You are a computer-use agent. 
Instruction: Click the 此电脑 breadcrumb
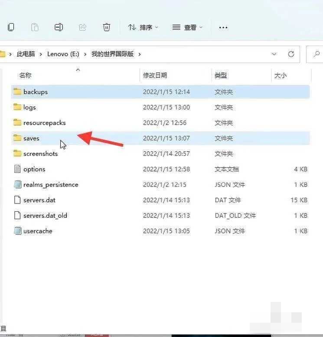tap(26, 54)
